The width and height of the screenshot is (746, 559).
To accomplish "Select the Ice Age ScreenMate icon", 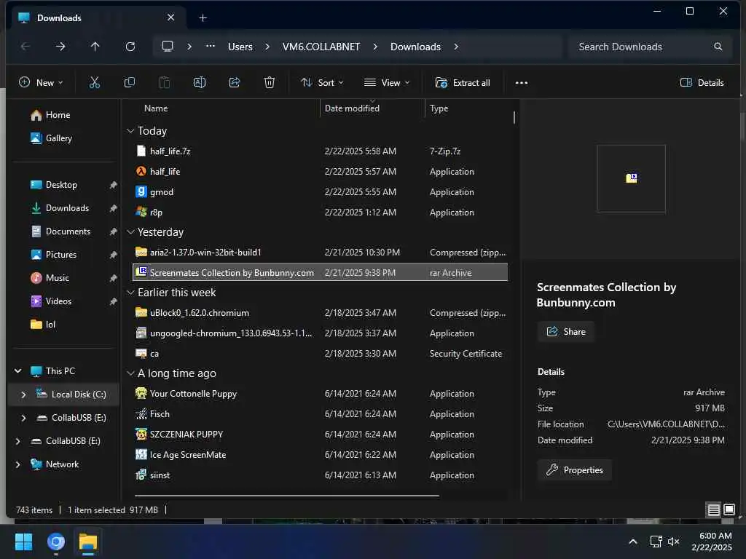I will pos(141,454).
